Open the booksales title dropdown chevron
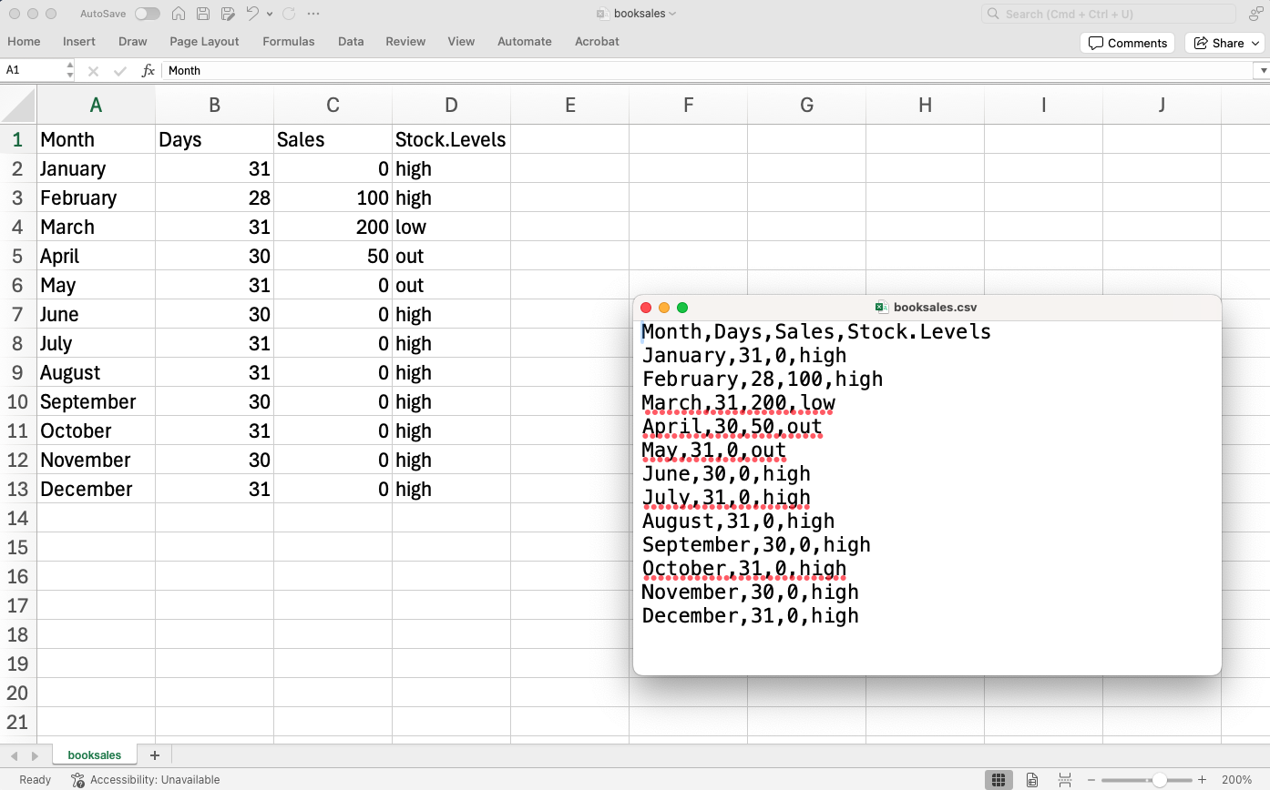The image size is (1270, 790). (x=673, y=14)
